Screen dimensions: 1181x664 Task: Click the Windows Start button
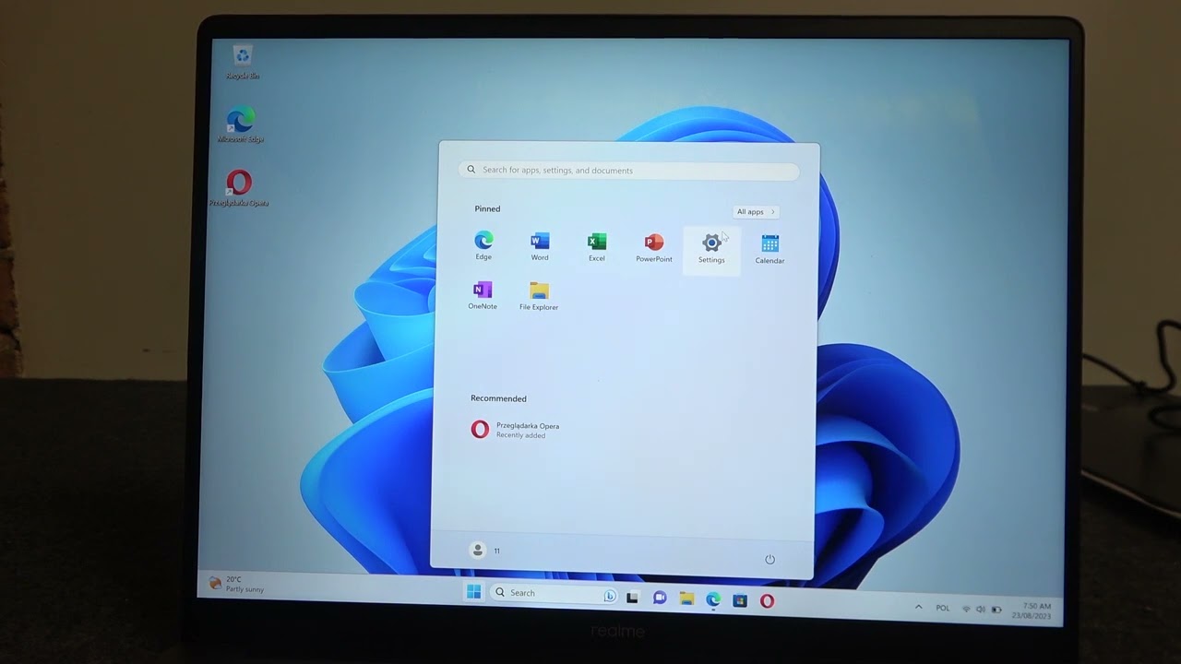click(x=473, y=592)
